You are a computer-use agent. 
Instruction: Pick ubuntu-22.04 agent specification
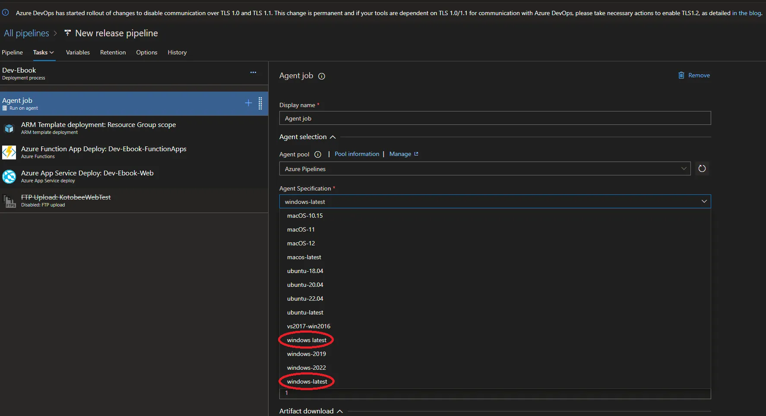click(495, 299)
